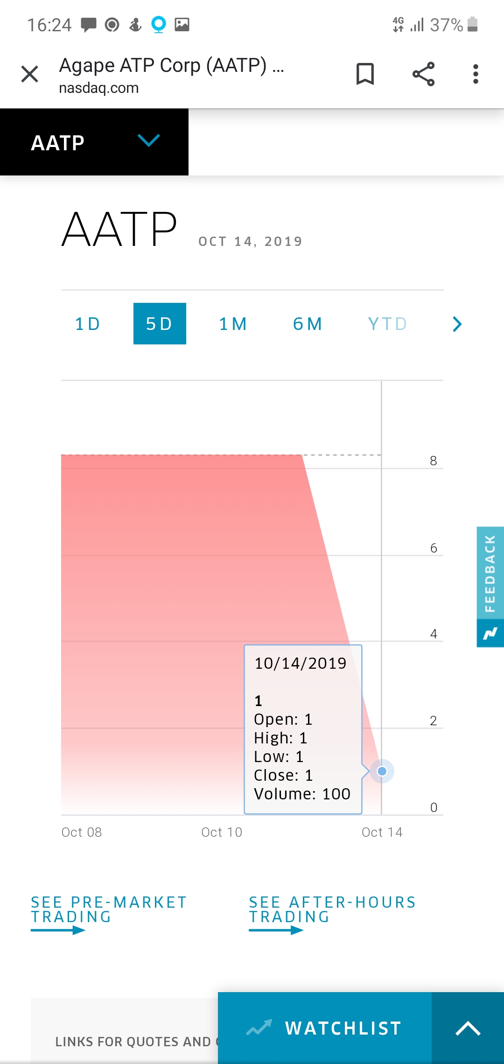Show more time ranges with right chevron
This screenshot has height=1064, width=504.
457,324
